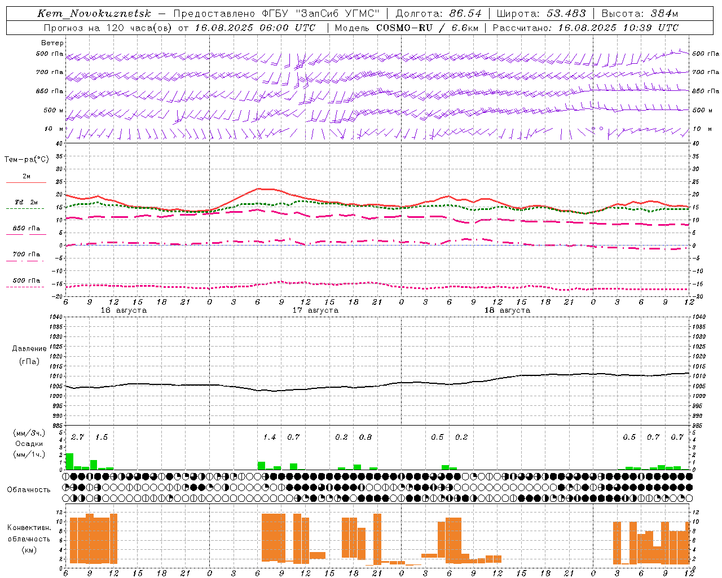Select the Прогноз на 120 часа(ов) text

point(108,28)
